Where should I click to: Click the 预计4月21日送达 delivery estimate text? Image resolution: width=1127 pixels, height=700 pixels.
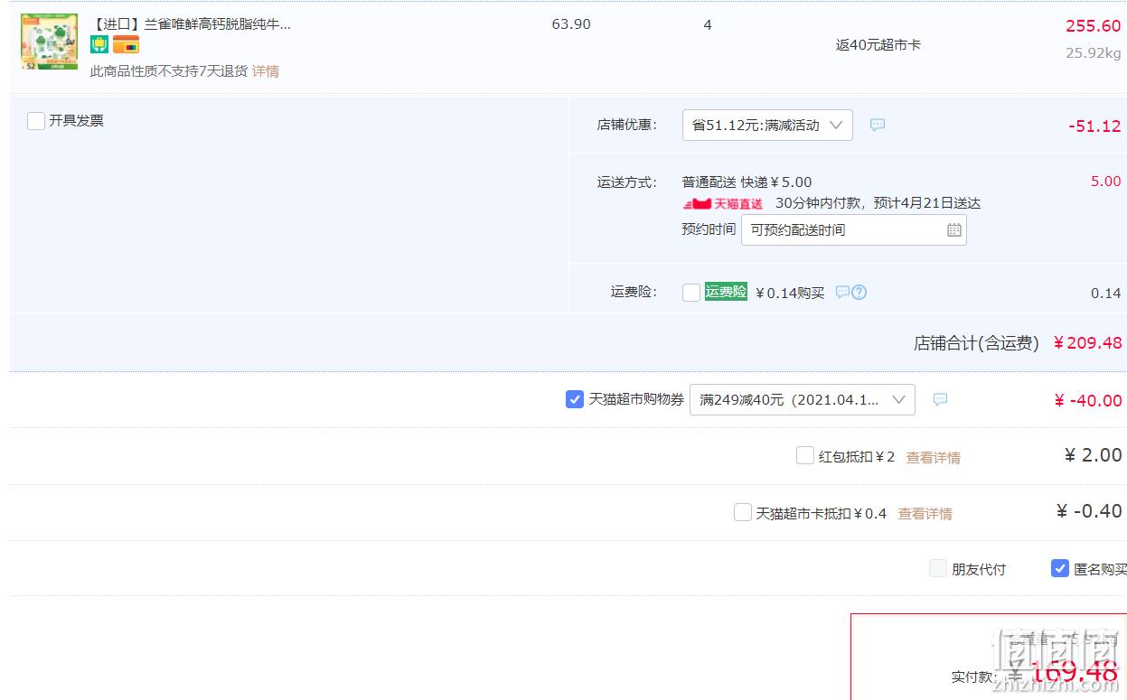click(x=927, y=204)
